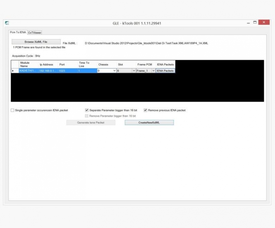Uncheck Separate Parameter bigger than 16 bit
The image size is (275, 228).
pyautogui.click(x=87, y=110)
